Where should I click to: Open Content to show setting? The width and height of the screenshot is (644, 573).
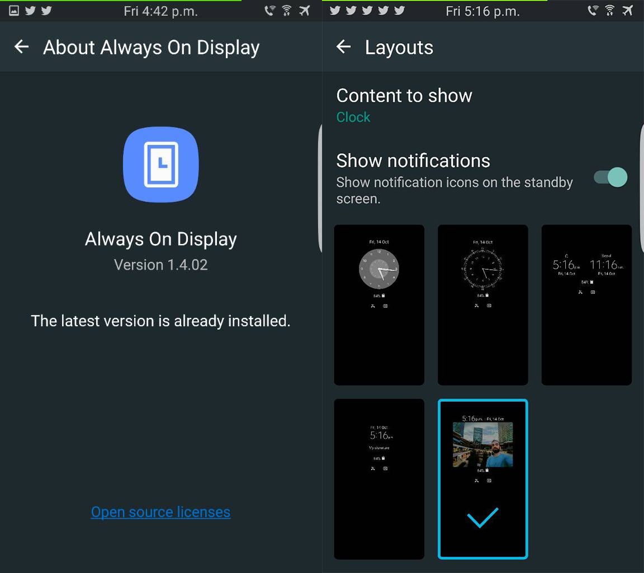[483, 105]
